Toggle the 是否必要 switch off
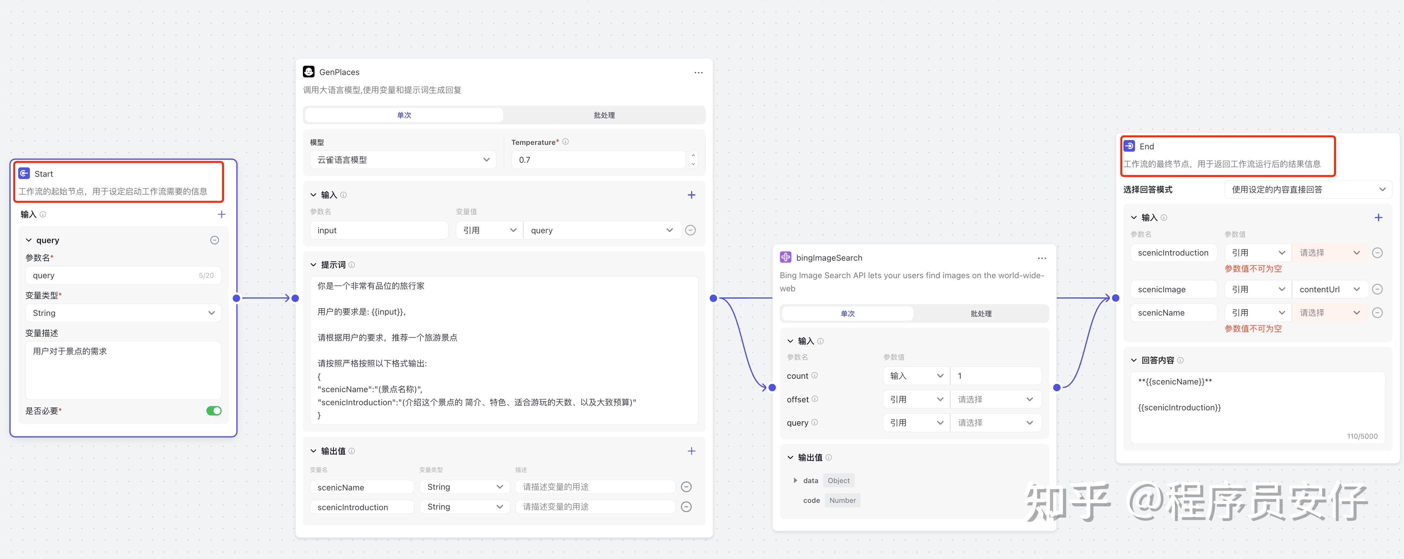The image size is (1404, 559). pos(214,411)
